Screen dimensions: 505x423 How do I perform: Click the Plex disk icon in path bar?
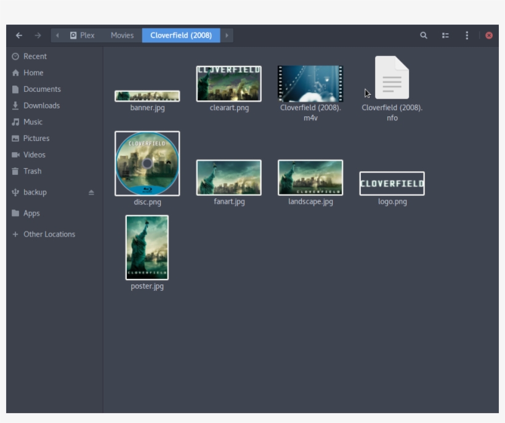click(73, 36)
